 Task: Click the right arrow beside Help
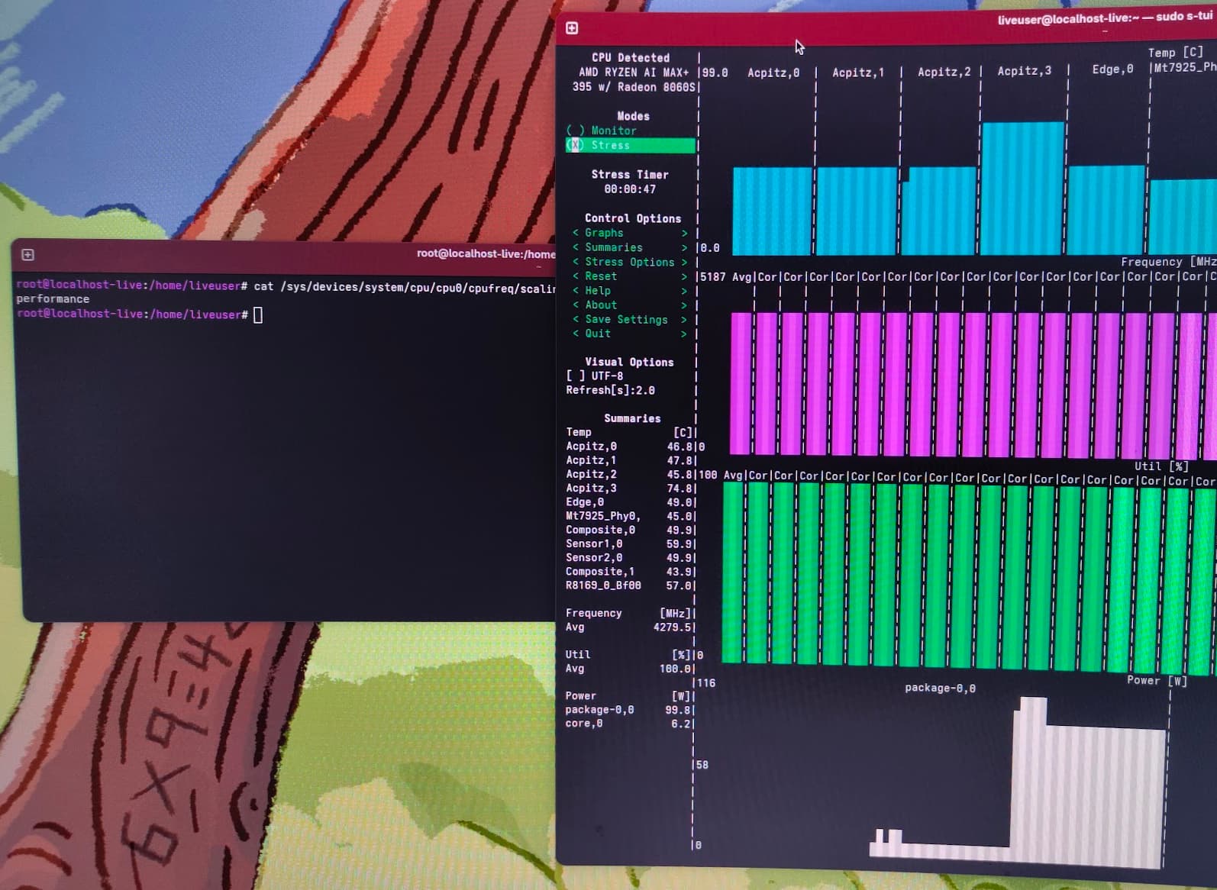(684, 291)
